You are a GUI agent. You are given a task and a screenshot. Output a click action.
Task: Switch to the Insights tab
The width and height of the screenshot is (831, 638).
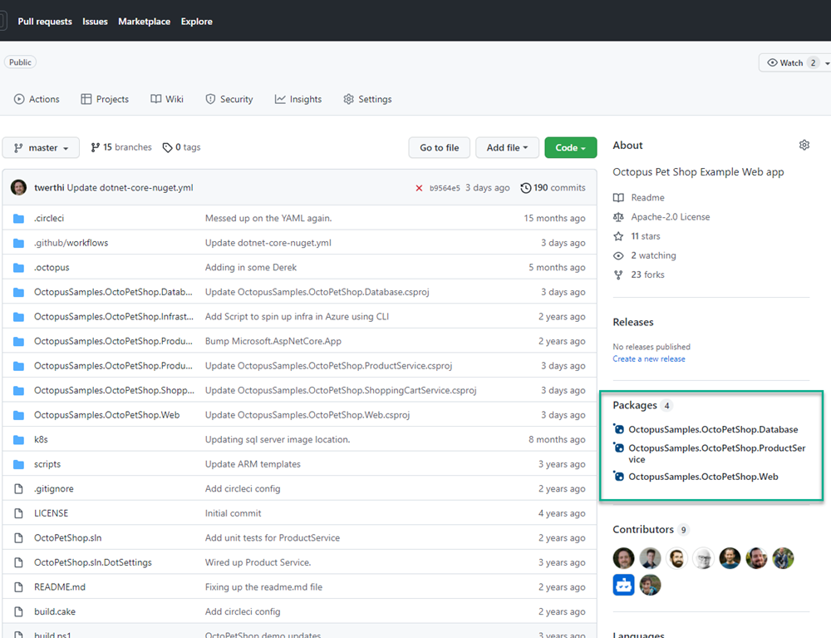297,99
